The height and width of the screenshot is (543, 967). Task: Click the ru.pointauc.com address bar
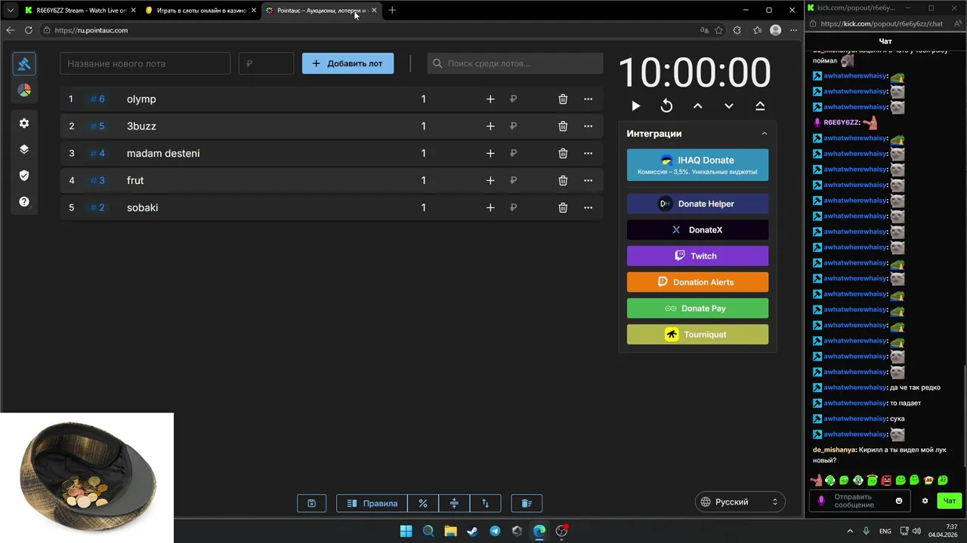coord(366,30)
